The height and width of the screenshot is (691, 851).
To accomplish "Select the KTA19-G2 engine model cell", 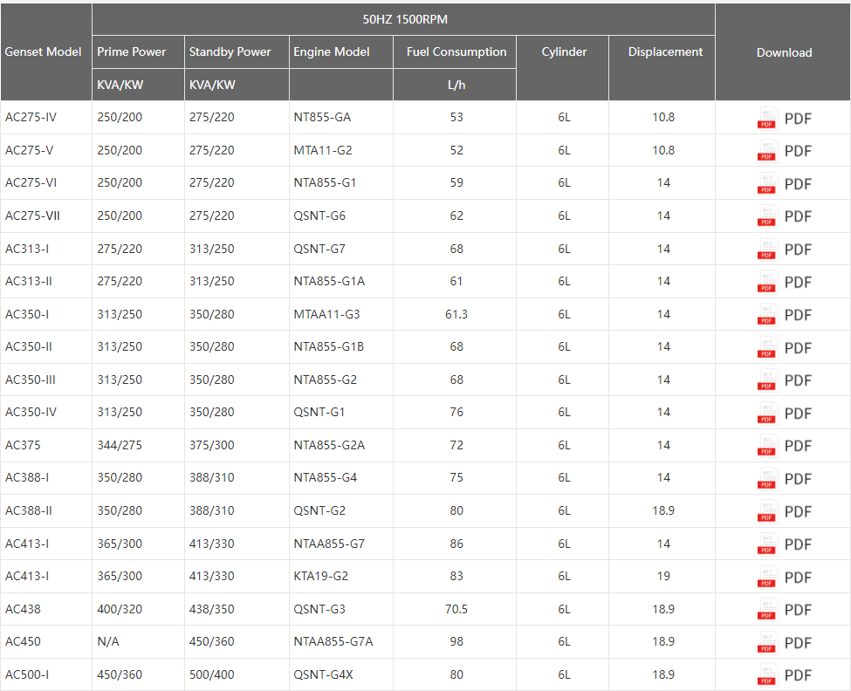I will tap(340, 576).
